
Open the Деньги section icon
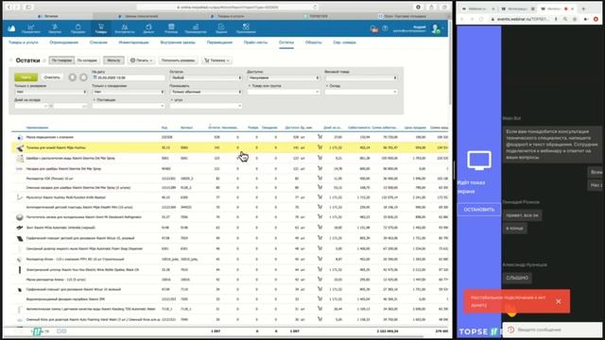(148, 28)
